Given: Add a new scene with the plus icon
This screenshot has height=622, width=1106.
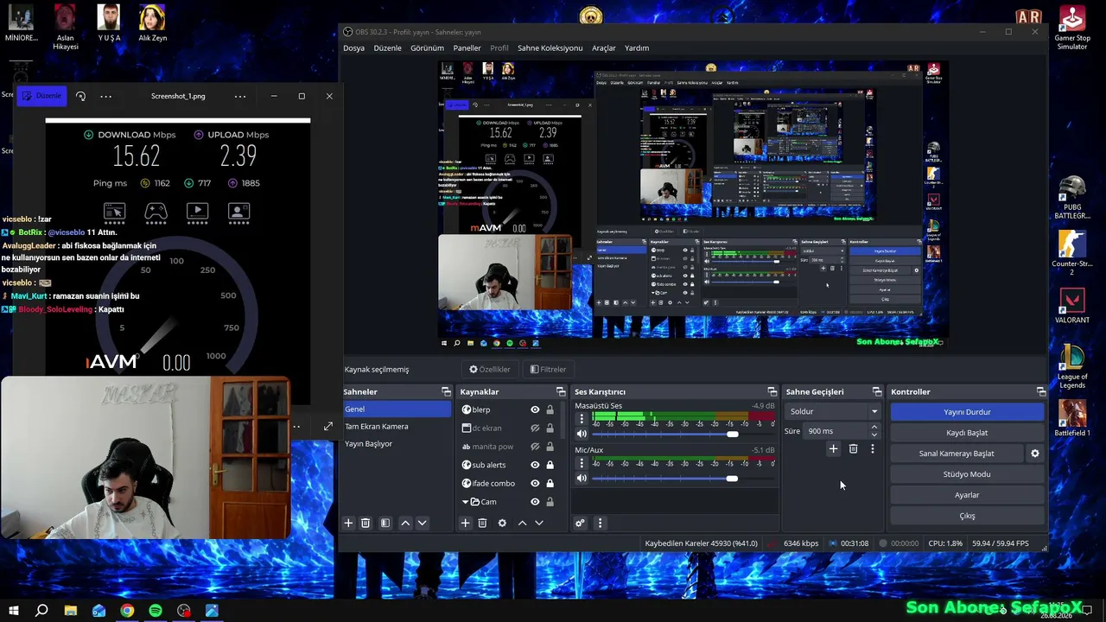Looking at the screenshot, I should point(348,523).
